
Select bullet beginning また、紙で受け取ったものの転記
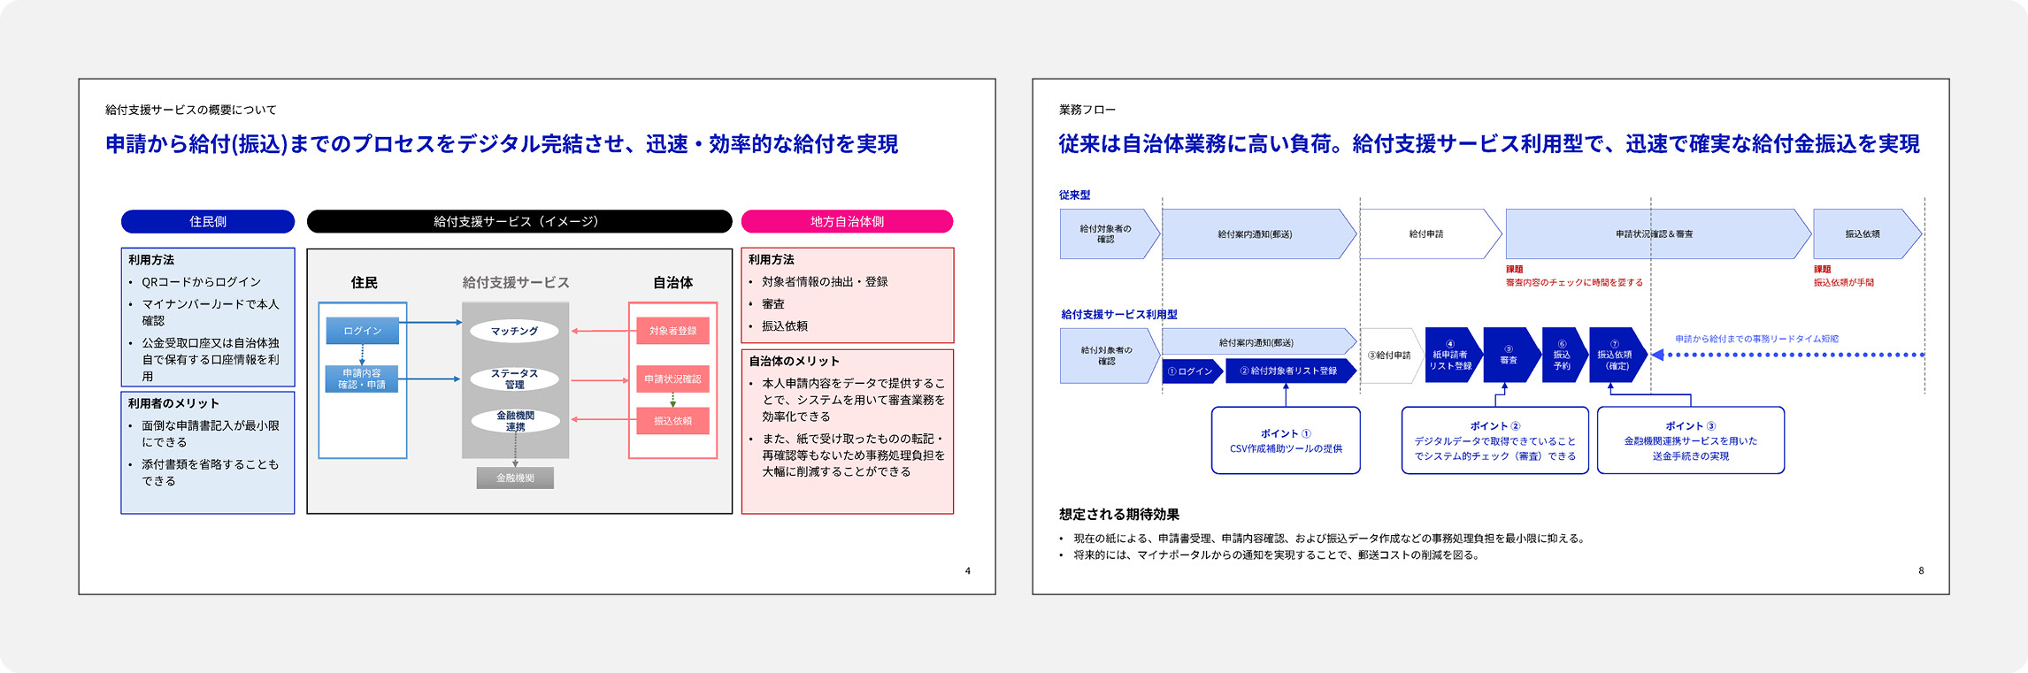[x=854, y=455]
